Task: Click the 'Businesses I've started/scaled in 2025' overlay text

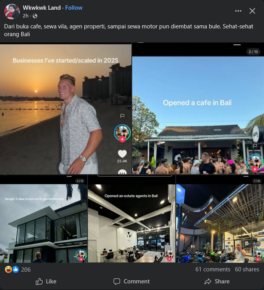Action: [x=65, y=61]
